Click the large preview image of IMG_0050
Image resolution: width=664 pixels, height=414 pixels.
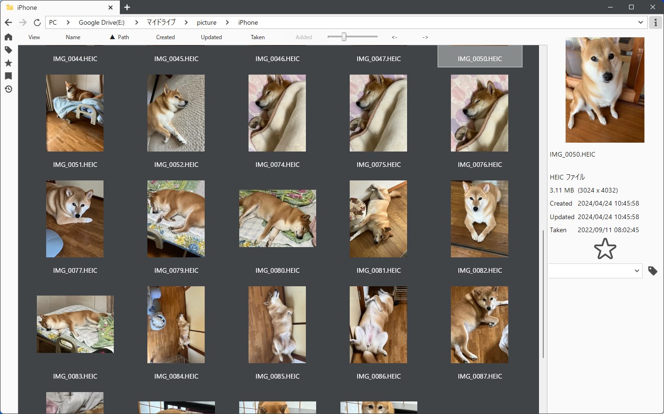tap(605, 90)
